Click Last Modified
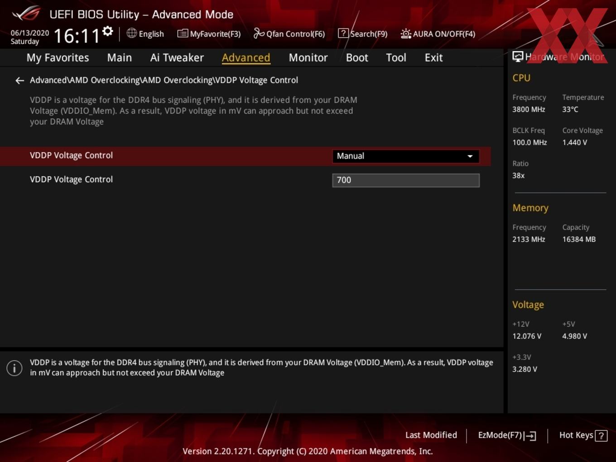616x462 pixels. [x=431, y=435]
